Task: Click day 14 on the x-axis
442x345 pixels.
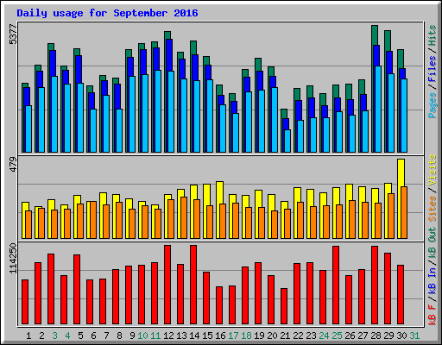Action: pos(194,336)
